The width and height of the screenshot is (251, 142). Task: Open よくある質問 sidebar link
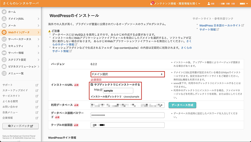[10, 102]
